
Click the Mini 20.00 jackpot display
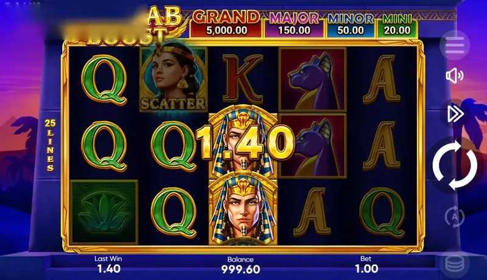[398, 25]
